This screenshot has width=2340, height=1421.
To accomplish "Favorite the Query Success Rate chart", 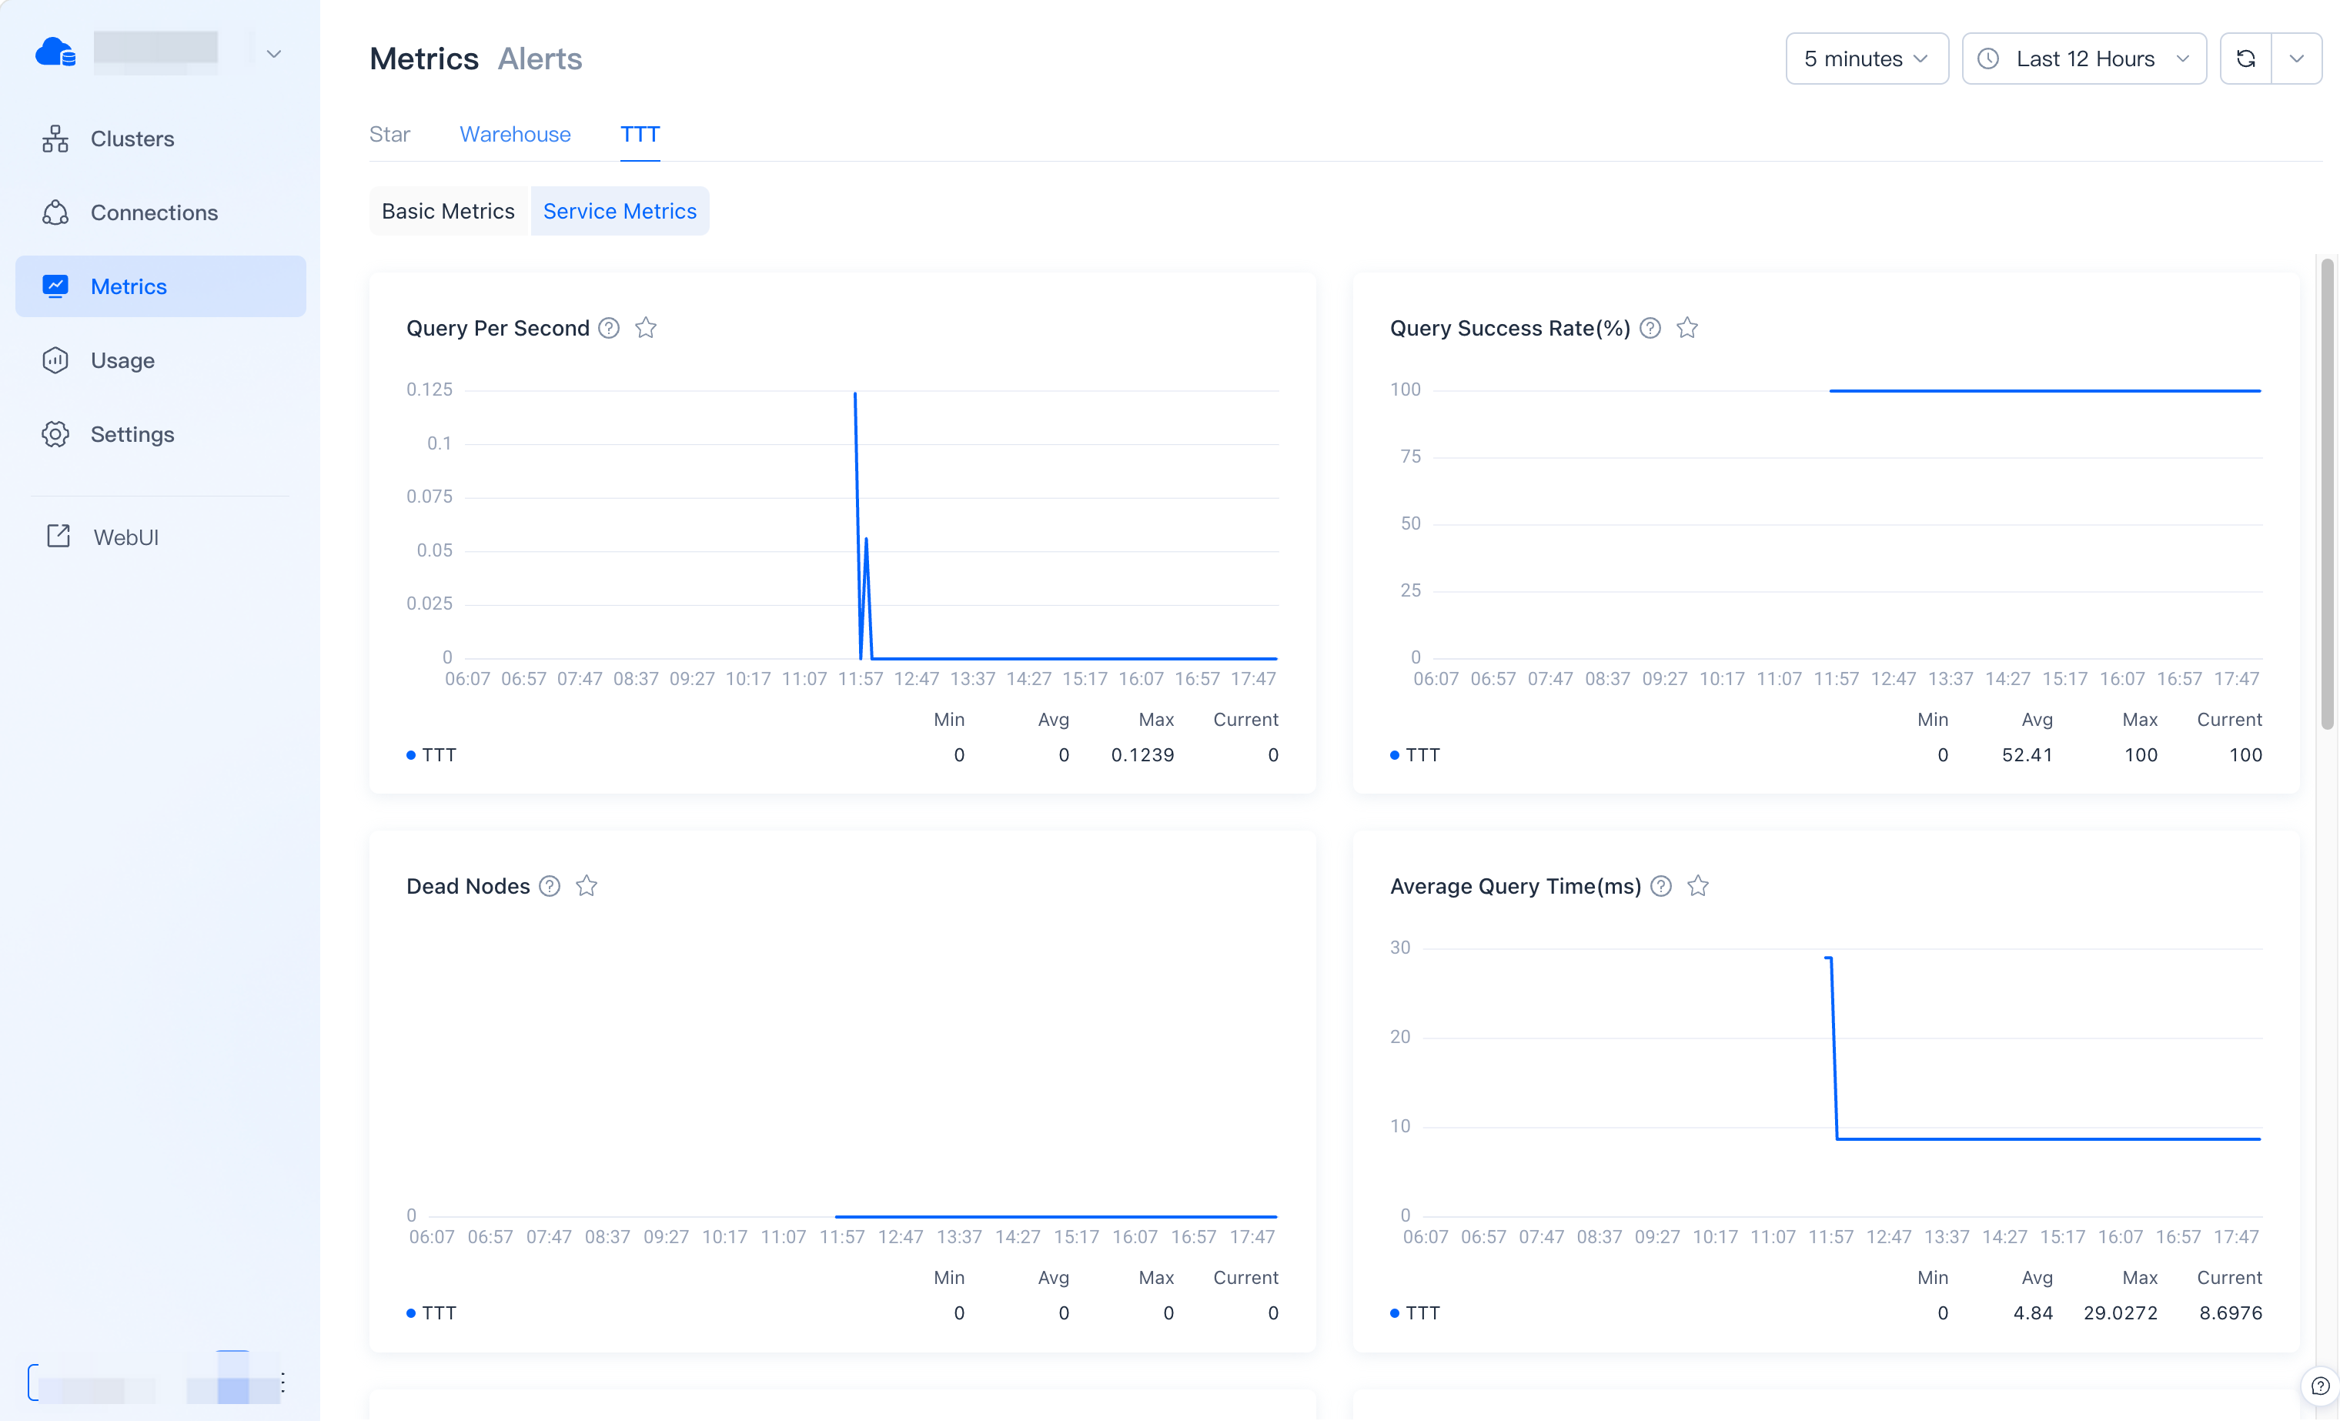I will click(1687, 328).
